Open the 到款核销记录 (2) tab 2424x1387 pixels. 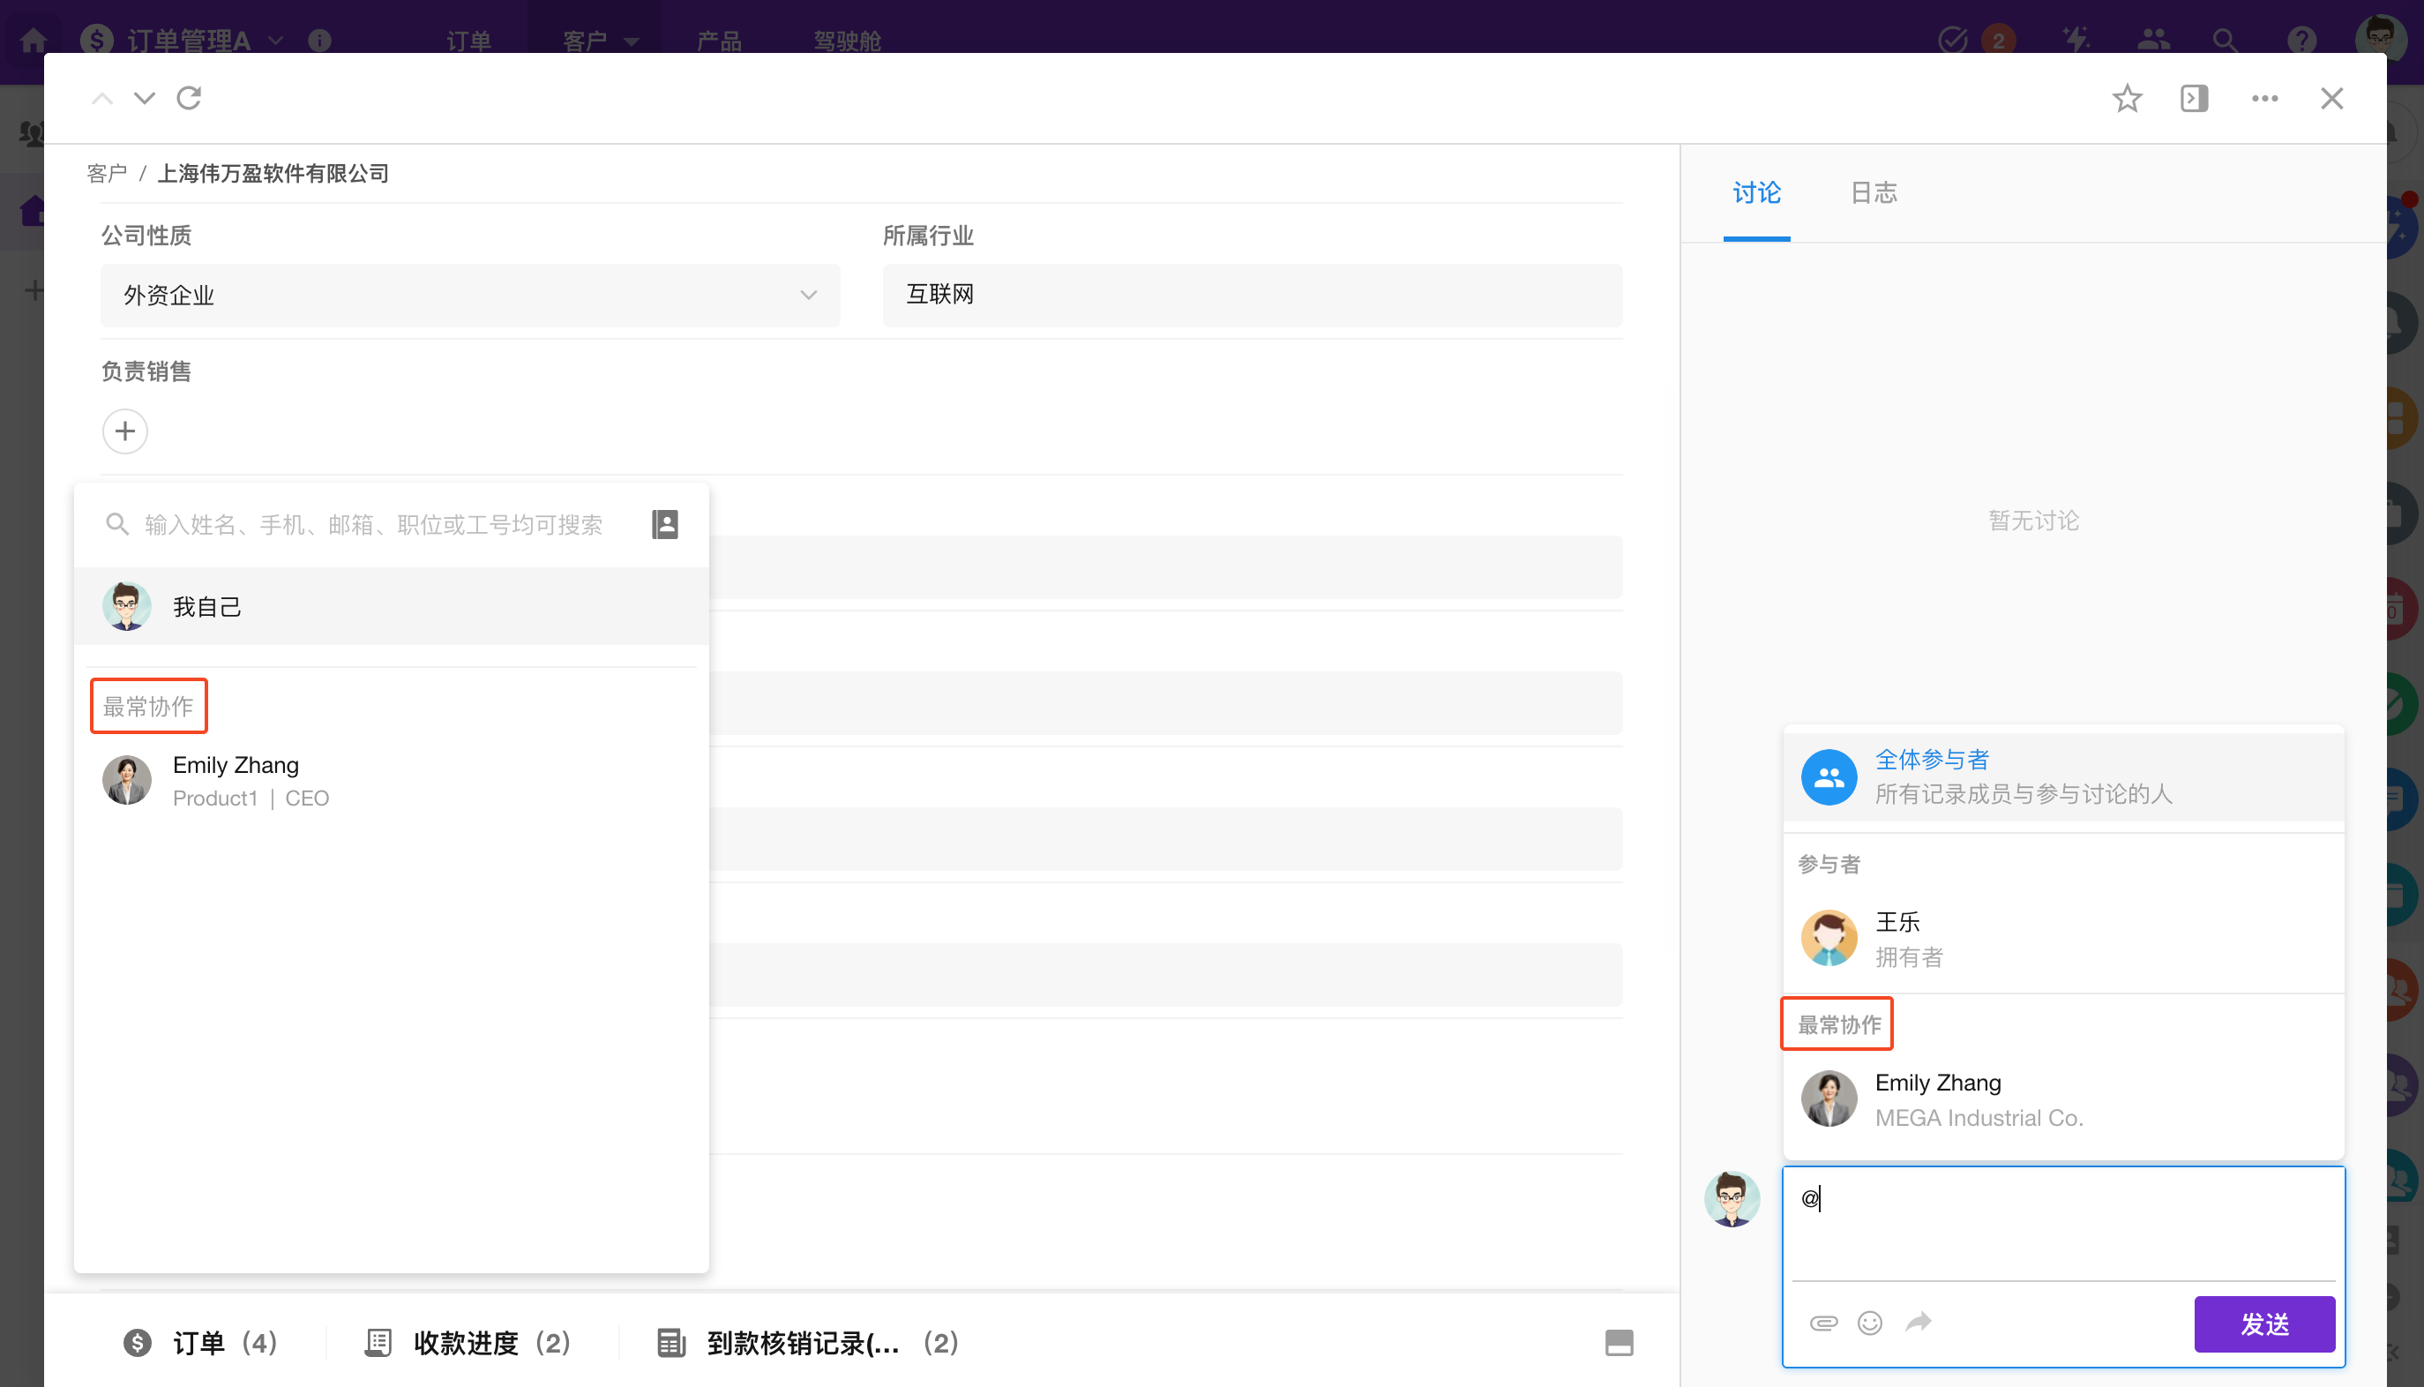tap(807, 1343)
